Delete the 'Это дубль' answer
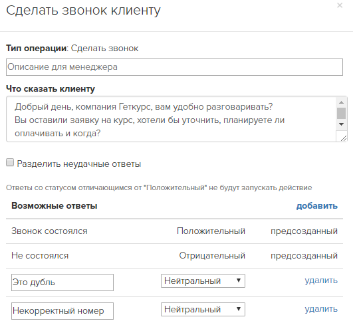 click(x=321, y=280)
